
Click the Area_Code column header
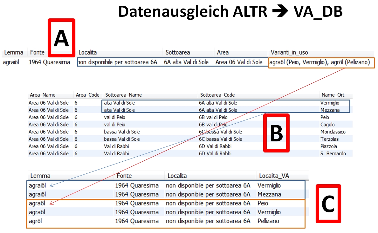pos(87,95)
